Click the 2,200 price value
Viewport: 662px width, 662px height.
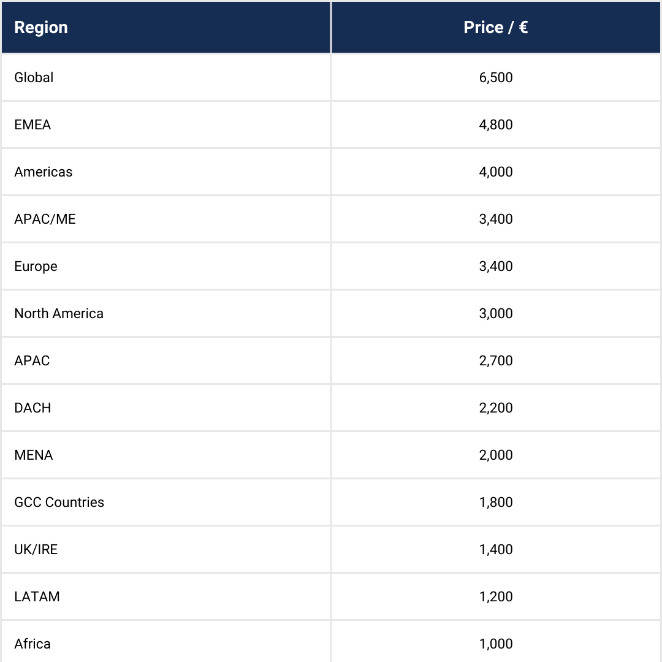496,408
